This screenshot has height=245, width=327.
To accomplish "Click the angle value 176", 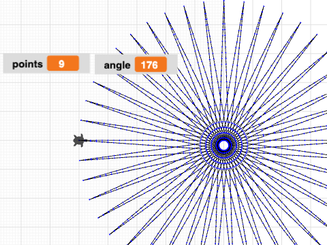I will pyautogui.click(x=151, y=65).
